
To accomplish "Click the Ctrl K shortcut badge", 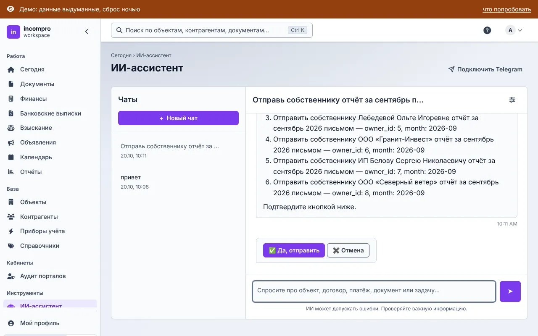I will point(298,30).
